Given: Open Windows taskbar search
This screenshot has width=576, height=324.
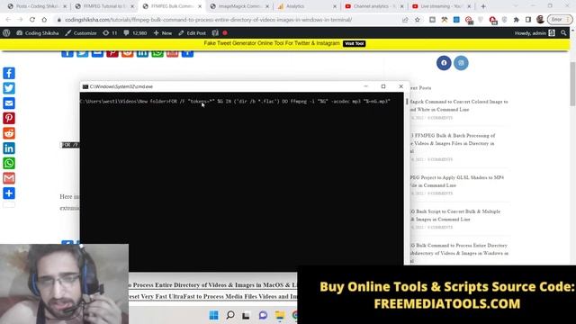Looking at the screenshot, I should click(x=230, y=315).
